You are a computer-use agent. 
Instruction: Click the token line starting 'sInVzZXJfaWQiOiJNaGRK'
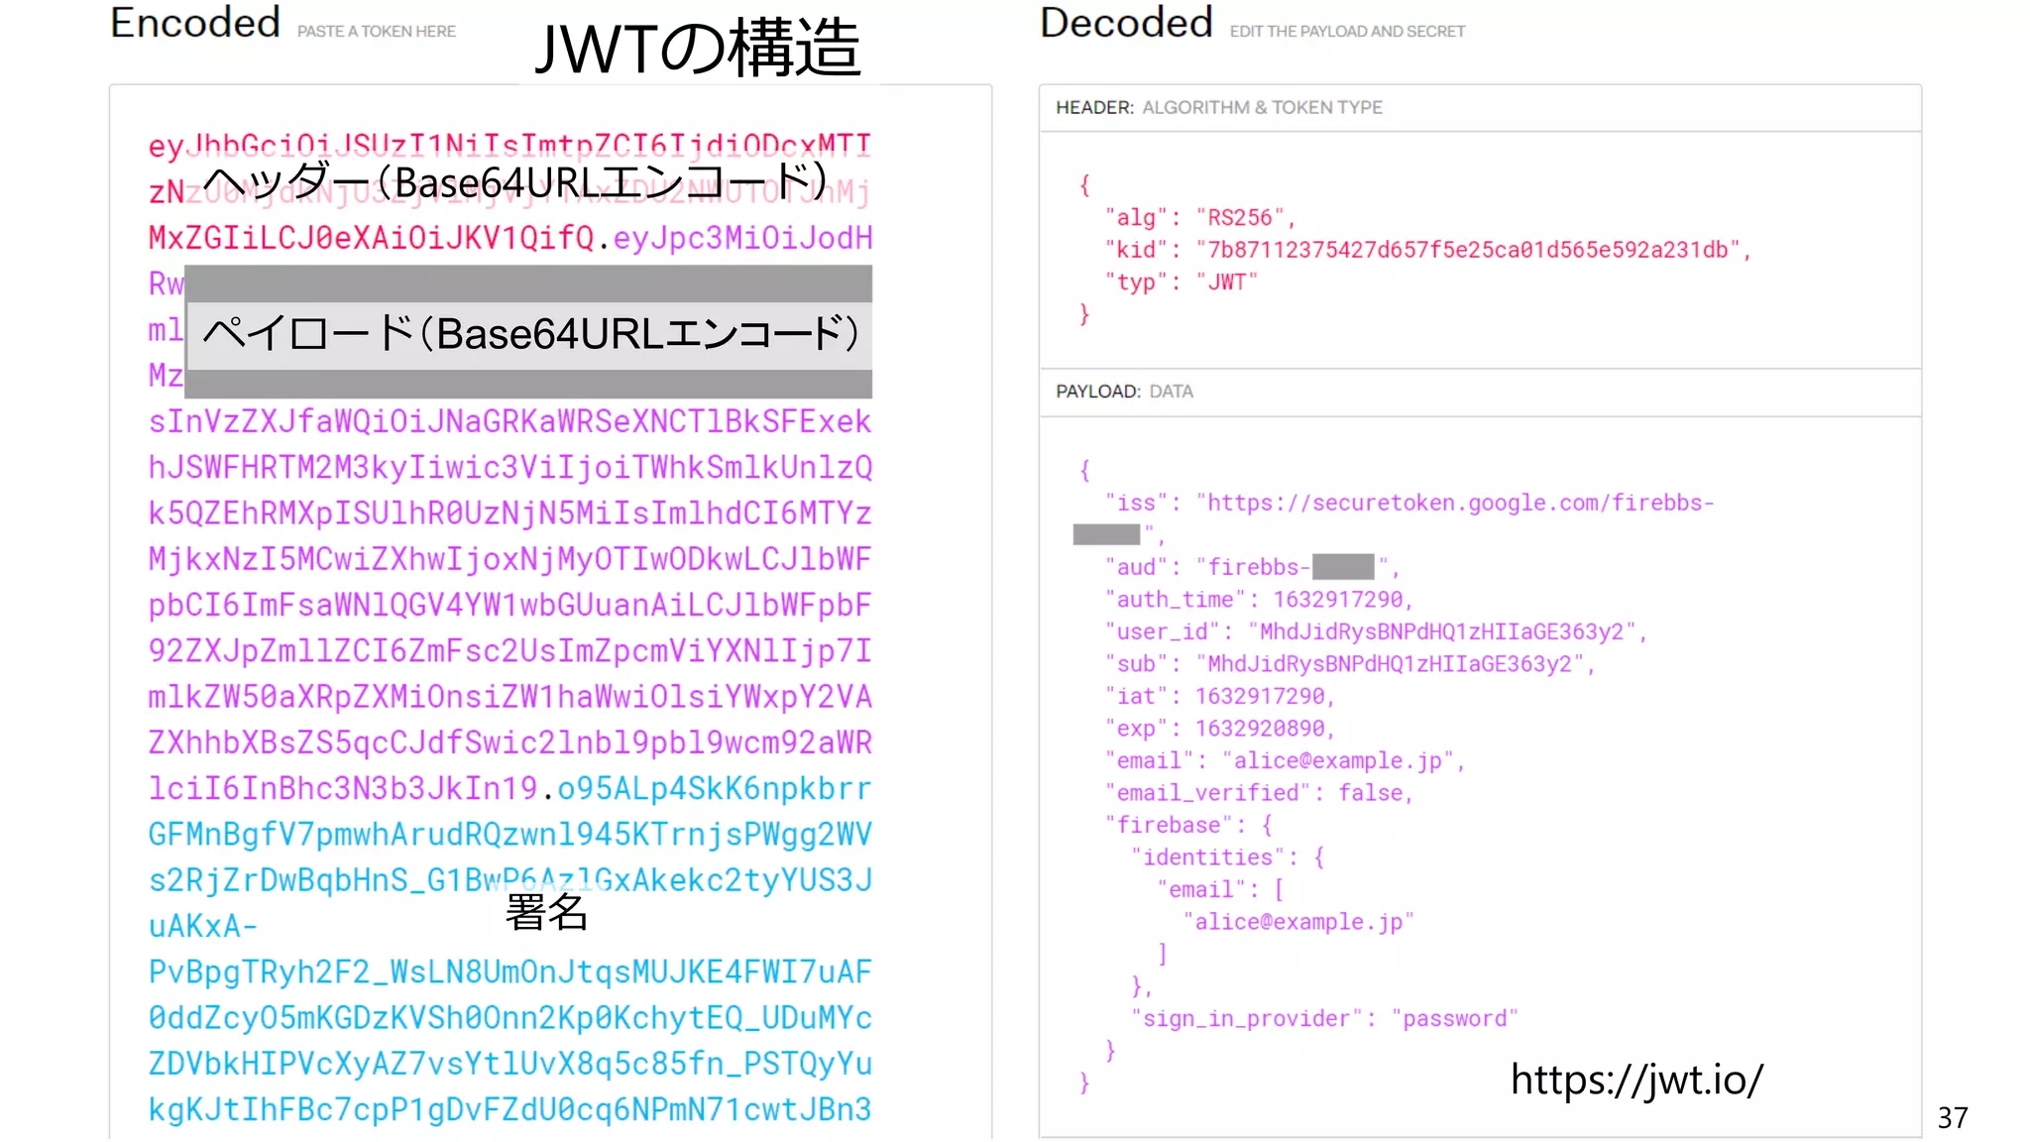(x=509, y=421)
